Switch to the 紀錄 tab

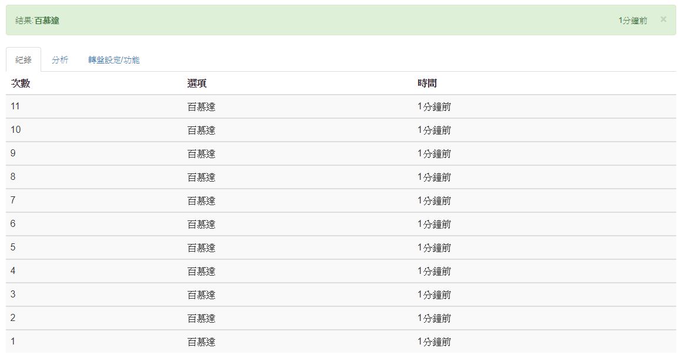pyautogui.click(x=24, y=60)
